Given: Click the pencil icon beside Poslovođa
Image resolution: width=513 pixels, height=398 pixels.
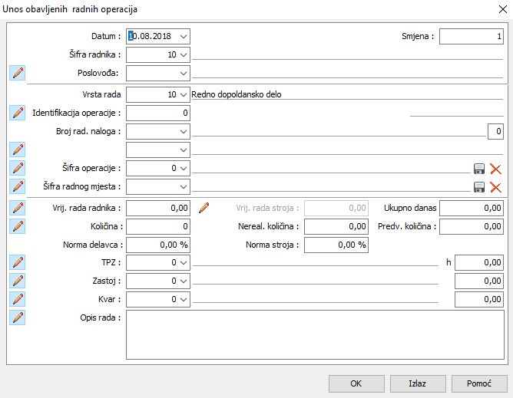Looking at the screenshot, I should tap(18, 73).
